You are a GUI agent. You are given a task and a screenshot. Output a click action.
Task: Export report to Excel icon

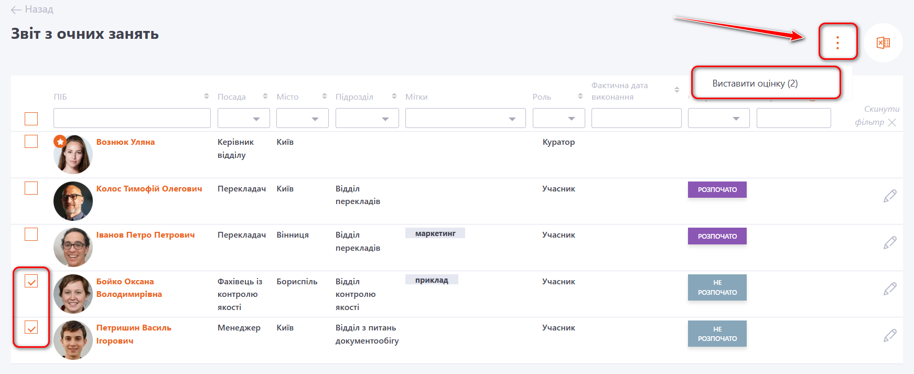(x=883, y=42)
